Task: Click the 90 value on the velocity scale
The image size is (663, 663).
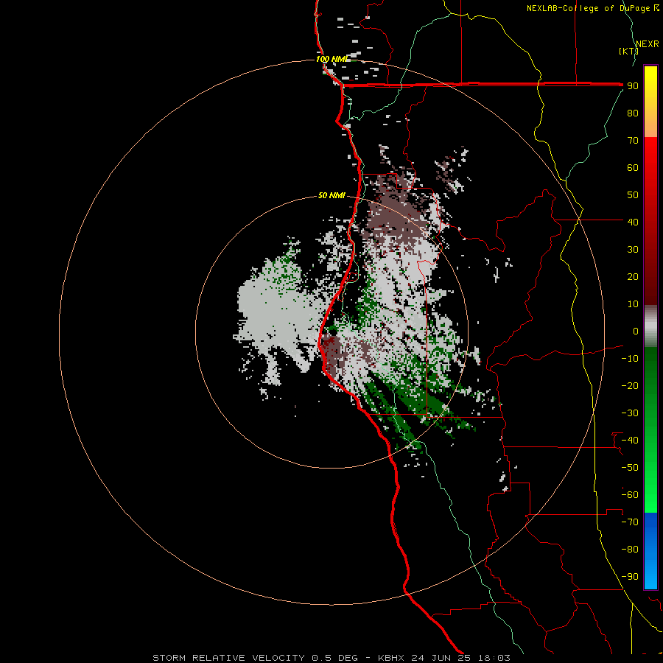Action: click(633, 86)
